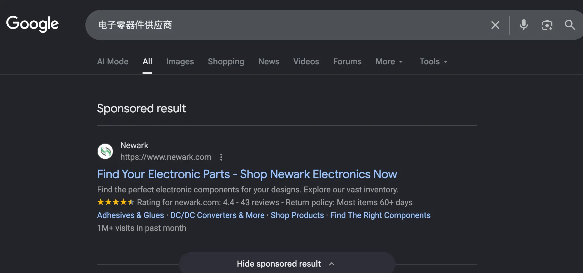583x273 pixels.
Task: Switch to the Images tab
Action: [180, 61]
